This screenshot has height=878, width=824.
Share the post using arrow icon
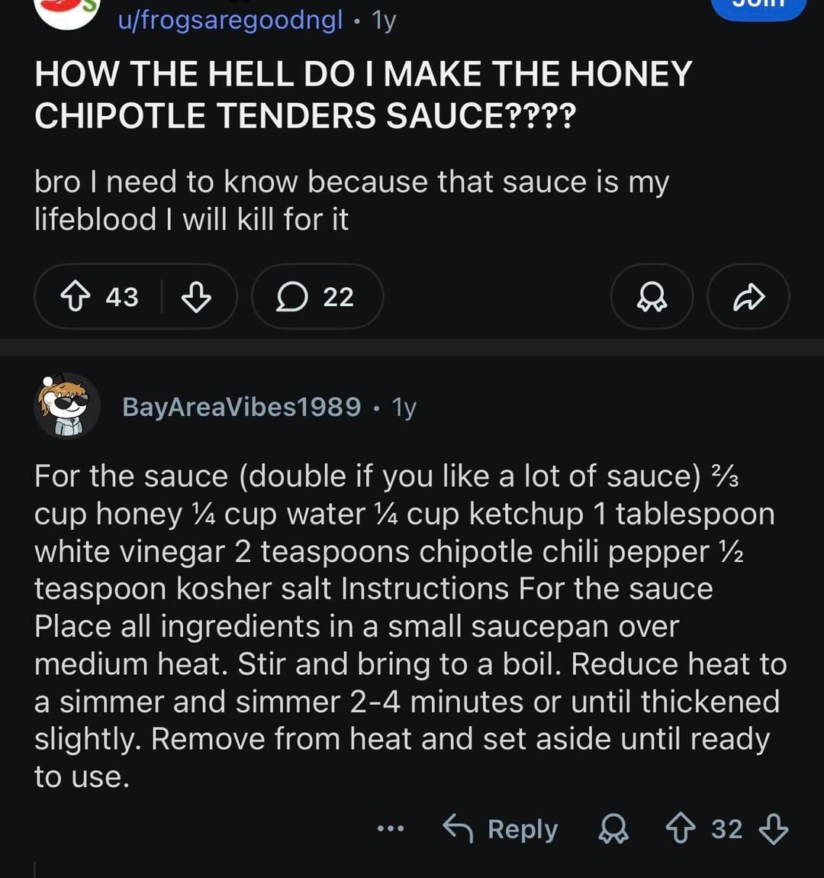[748, 297]
